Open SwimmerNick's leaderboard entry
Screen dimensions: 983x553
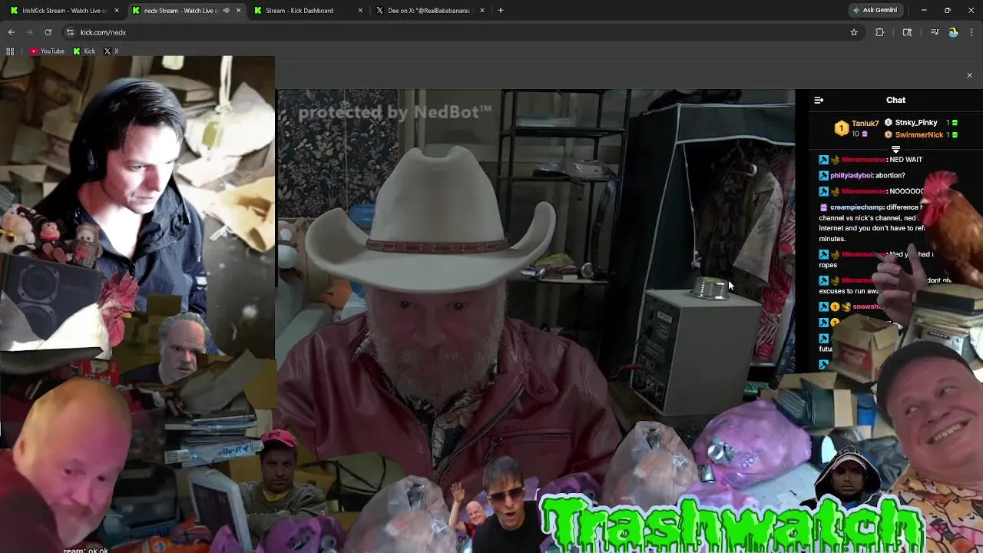click(921, 135)
